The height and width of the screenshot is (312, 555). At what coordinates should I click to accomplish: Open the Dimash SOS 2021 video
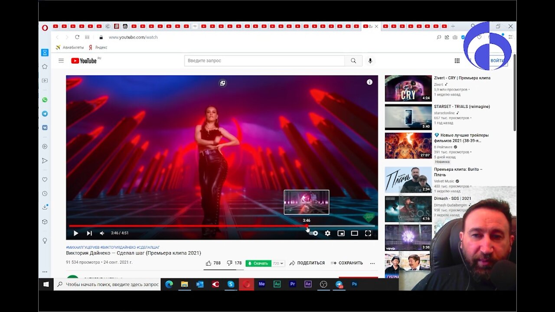pyautogui.click(x=408, y=209)
